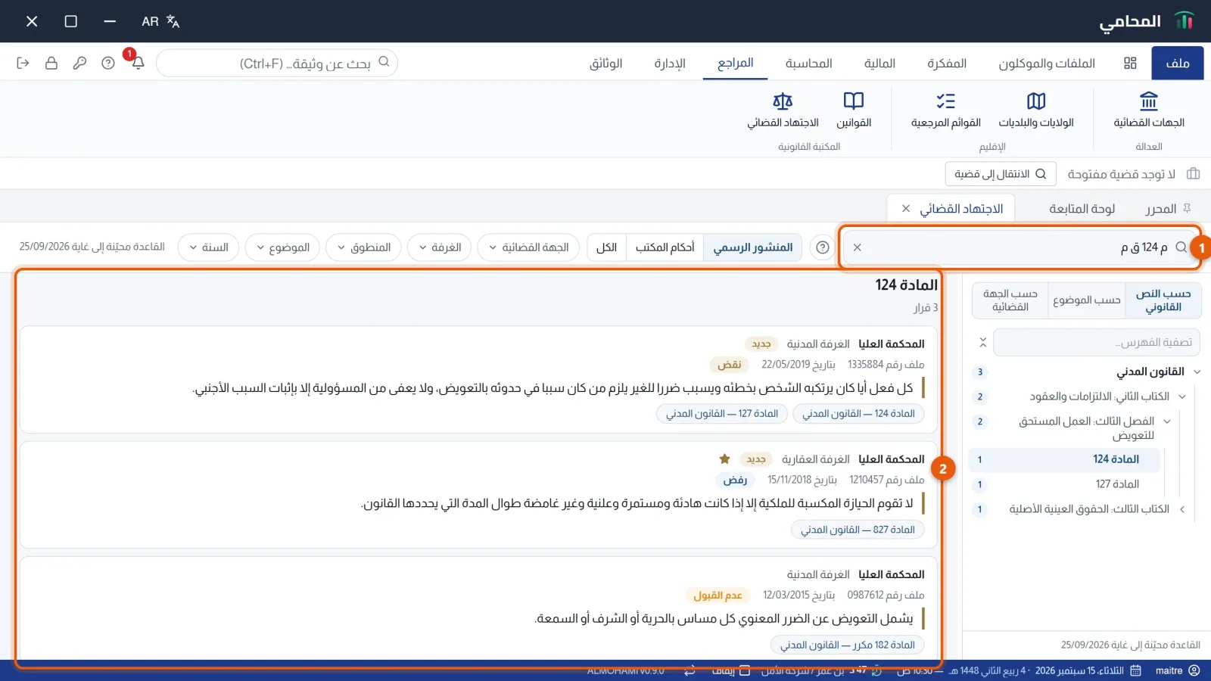Click the key icon in top bar
Image resolution: width=1211 pixels, height=681 pixels.
pyautogui.click(x=79, y=63)
